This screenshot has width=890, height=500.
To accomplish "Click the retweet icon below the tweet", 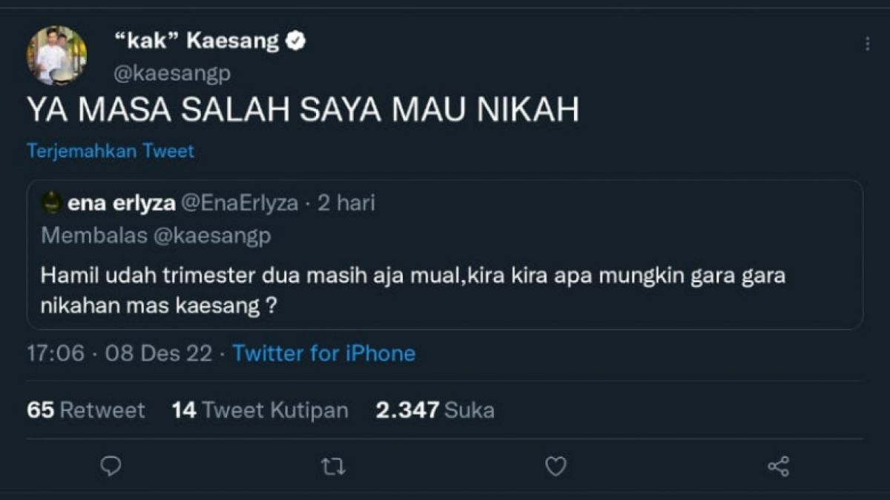I will [x=332, y=466].
